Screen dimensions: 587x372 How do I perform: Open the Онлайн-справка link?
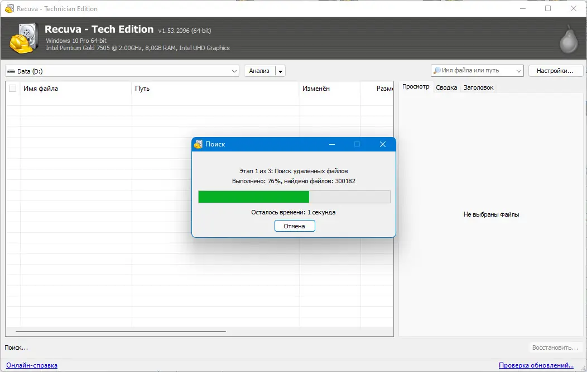point(32,365)
